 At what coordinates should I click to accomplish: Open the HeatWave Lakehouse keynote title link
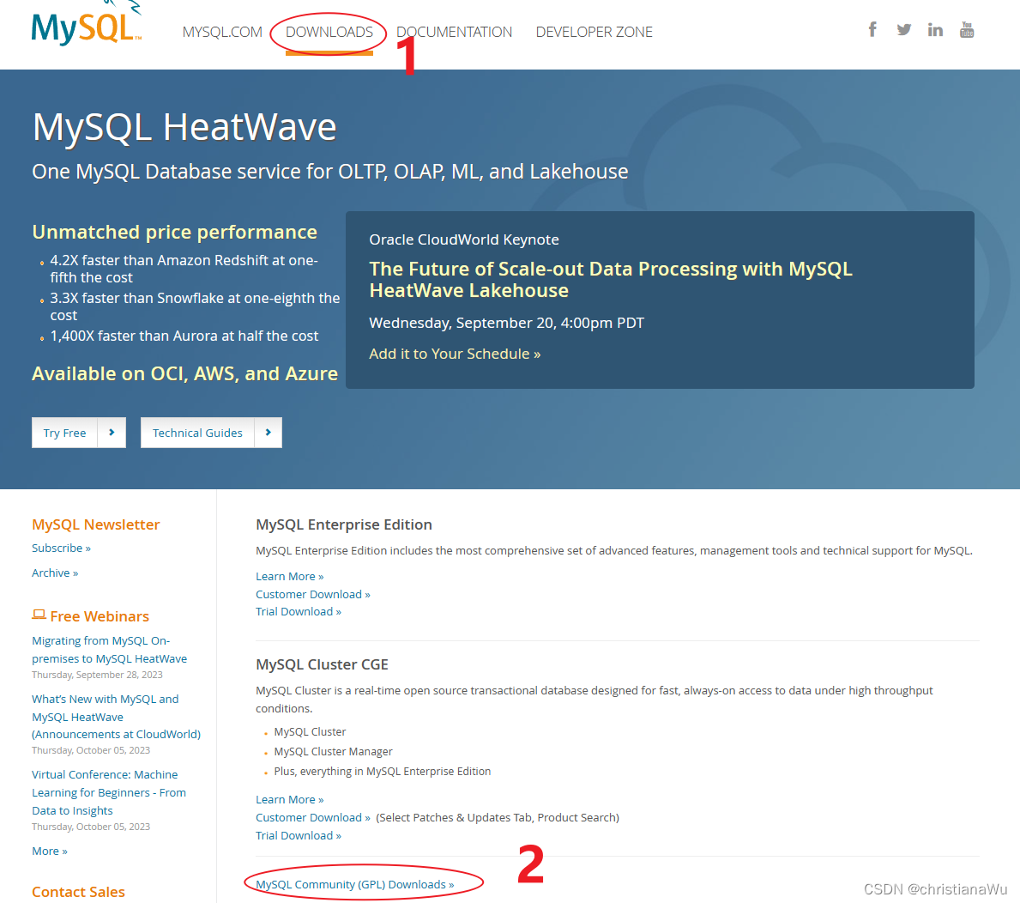[610, 279]
